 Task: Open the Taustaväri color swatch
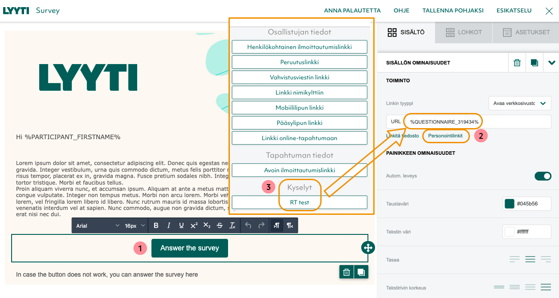coord(510,204)
